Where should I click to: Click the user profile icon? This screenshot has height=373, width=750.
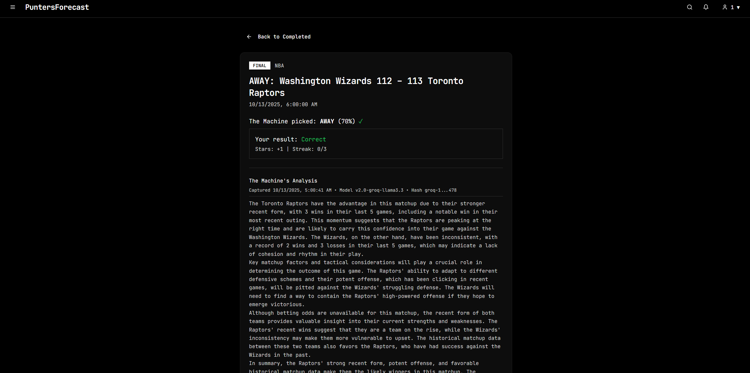tap(725, 7)
